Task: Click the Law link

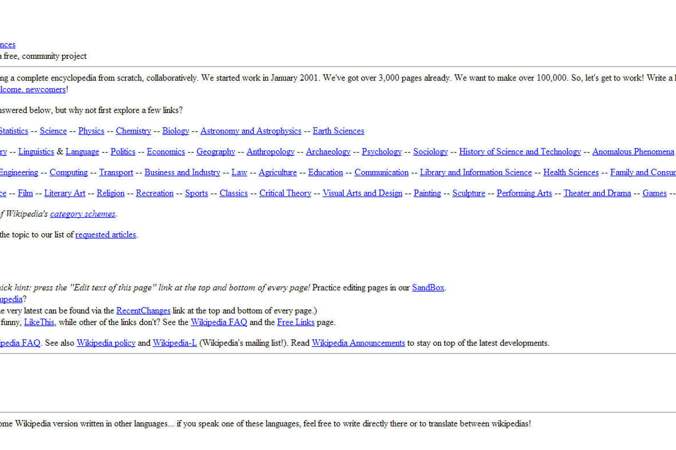Action: pos(239,172)
